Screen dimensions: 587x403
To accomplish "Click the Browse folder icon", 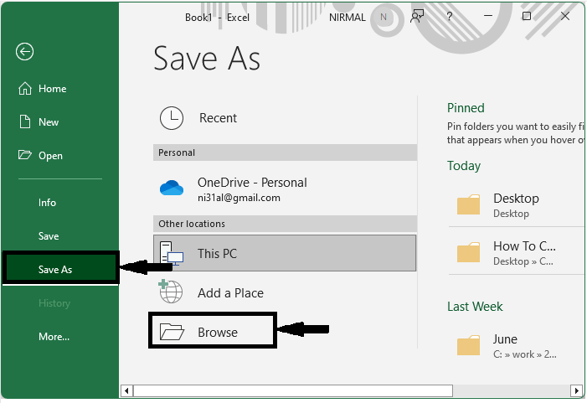I will [x=172, y=332].
